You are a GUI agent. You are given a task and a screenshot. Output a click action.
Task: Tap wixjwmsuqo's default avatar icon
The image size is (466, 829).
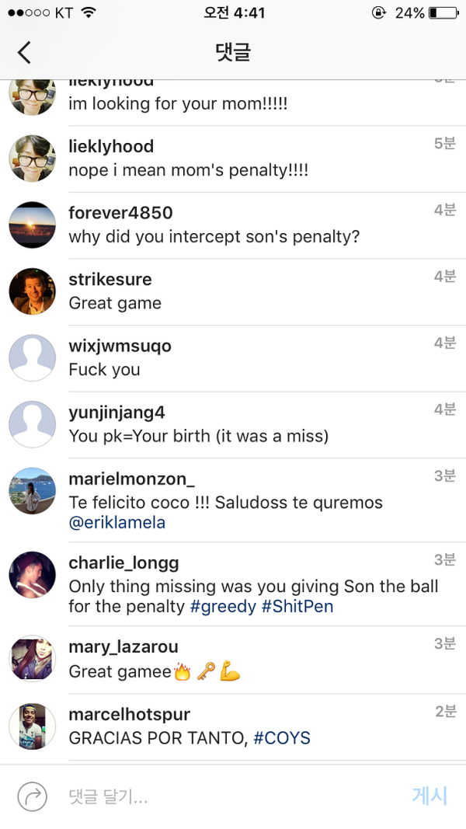(33, 358)
